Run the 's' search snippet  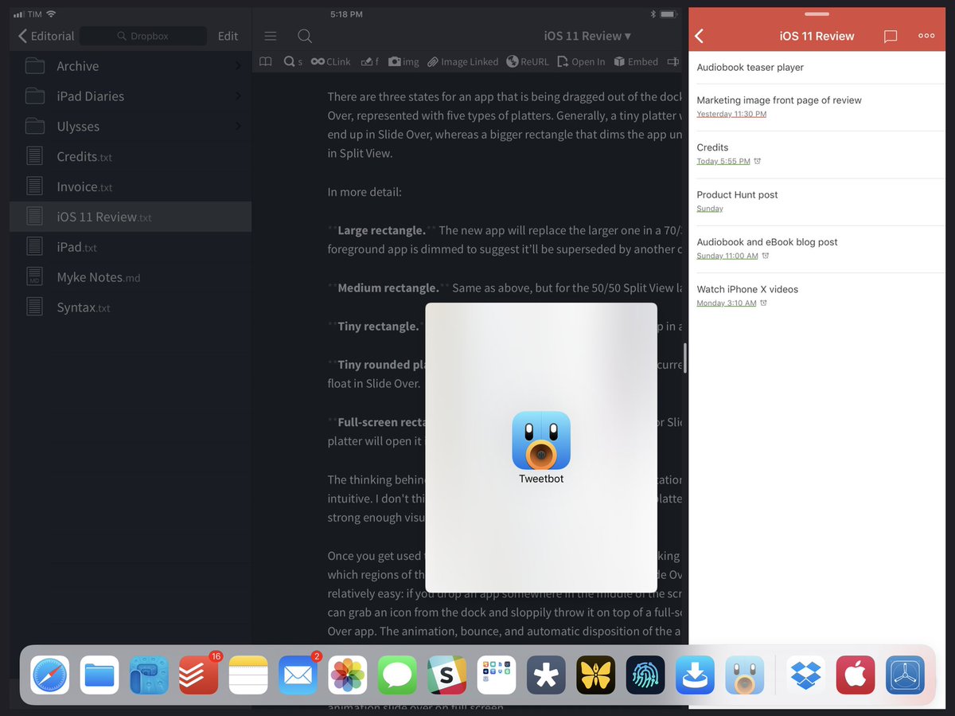click(293, 61)
